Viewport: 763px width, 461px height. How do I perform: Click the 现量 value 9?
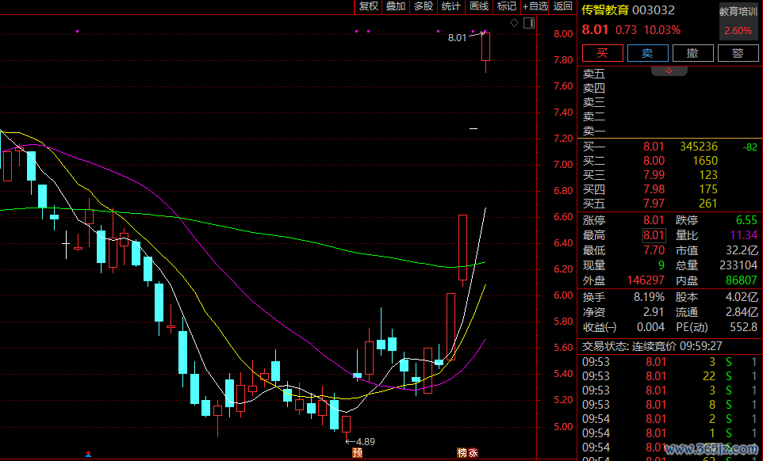point(661,265)
